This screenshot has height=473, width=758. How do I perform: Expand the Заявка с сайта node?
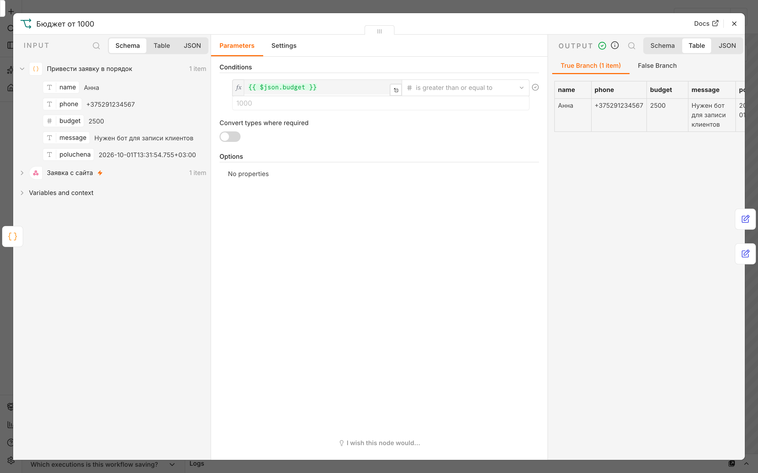pyautogui.click(x=22, y=173)
